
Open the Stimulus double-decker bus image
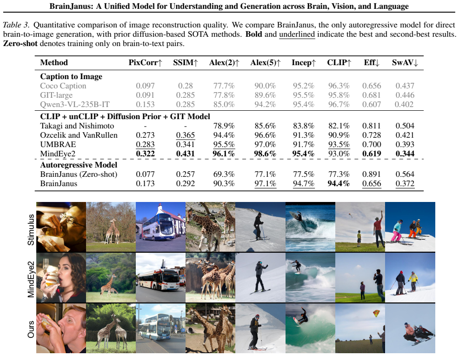160,227
